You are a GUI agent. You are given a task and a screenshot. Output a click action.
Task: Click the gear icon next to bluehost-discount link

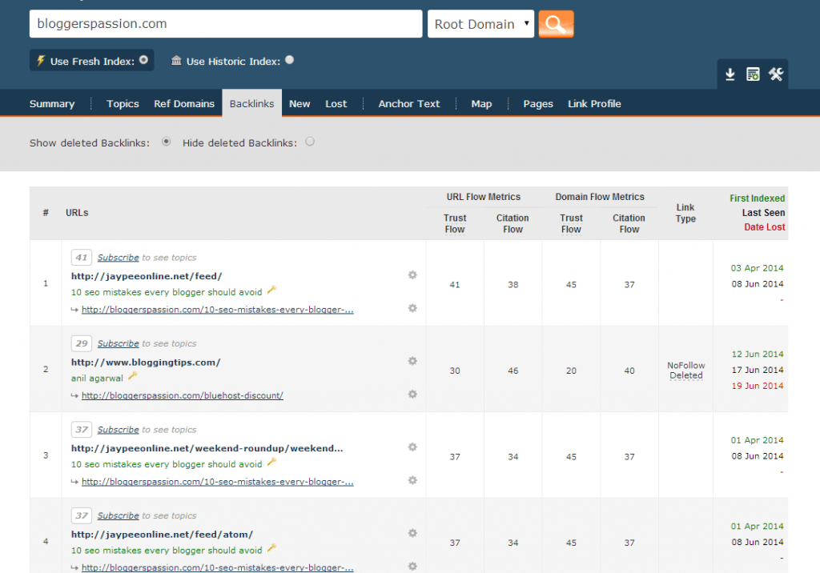[x=412, y=394]
